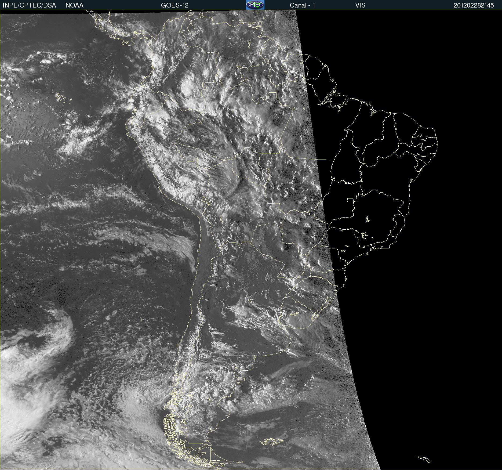Click the Canal - 1 label

point(303,5)
